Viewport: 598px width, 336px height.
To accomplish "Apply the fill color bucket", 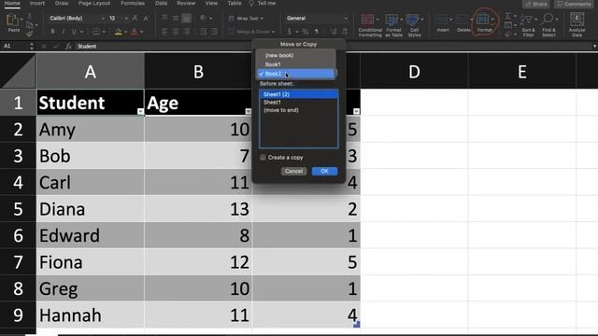I will coord(119,32).
